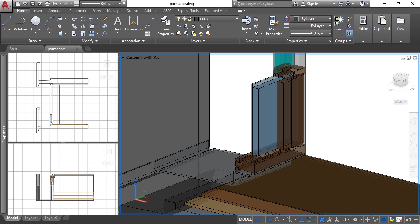This screenshot has height=224, width=420.
Task: Click the Group tool
Action: click(339, 24)
